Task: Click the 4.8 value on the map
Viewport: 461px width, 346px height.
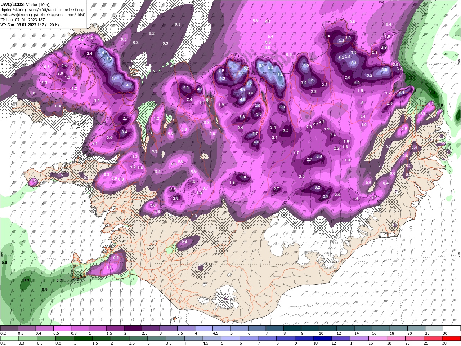Action: pyautogui.click(x=243, y=100)
